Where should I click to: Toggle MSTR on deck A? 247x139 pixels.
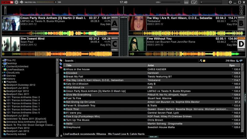click(x=115, y=18)
